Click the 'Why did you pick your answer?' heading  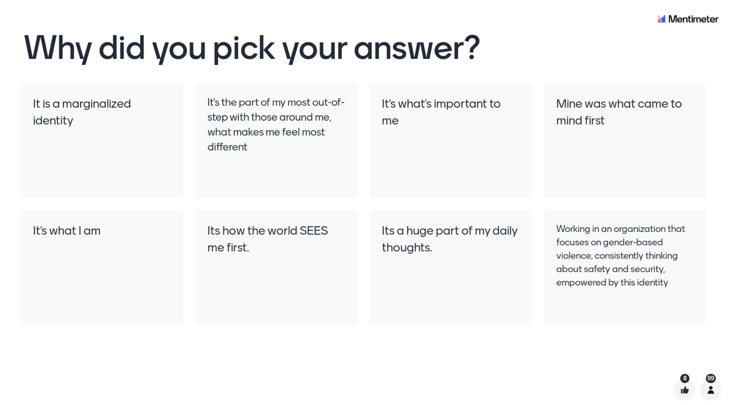[x=252, y=48]
